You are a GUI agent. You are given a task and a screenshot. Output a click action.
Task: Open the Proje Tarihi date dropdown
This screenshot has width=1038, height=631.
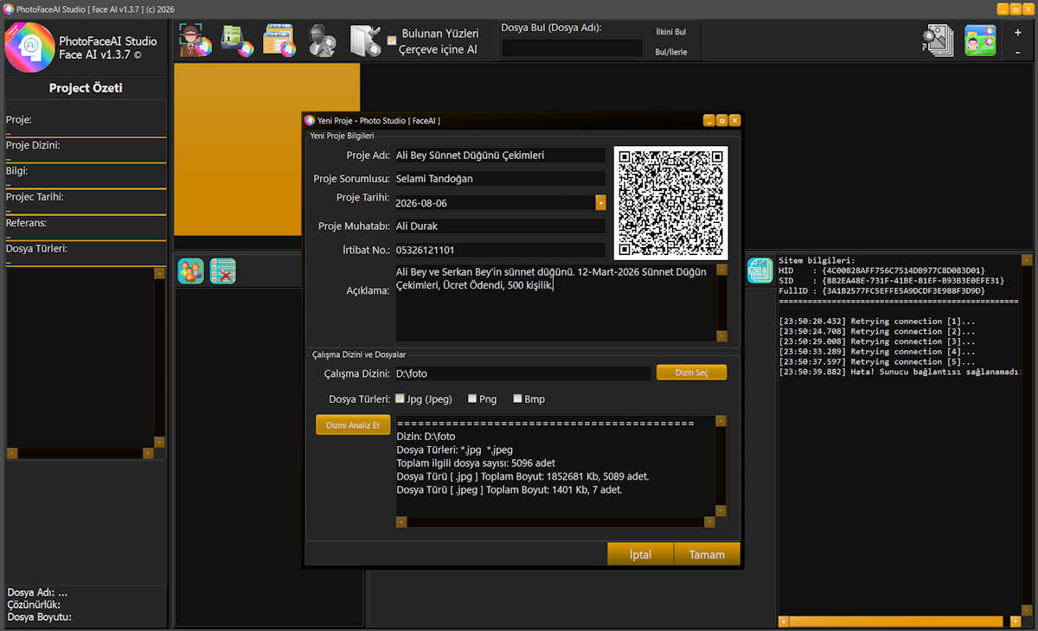tap(600, 203)
